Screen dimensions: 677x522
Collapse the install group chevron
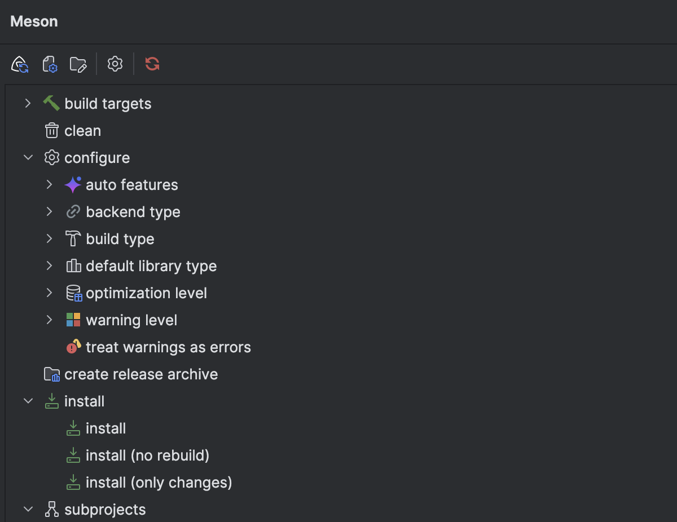pyautogui.click(x=28, y=401)
